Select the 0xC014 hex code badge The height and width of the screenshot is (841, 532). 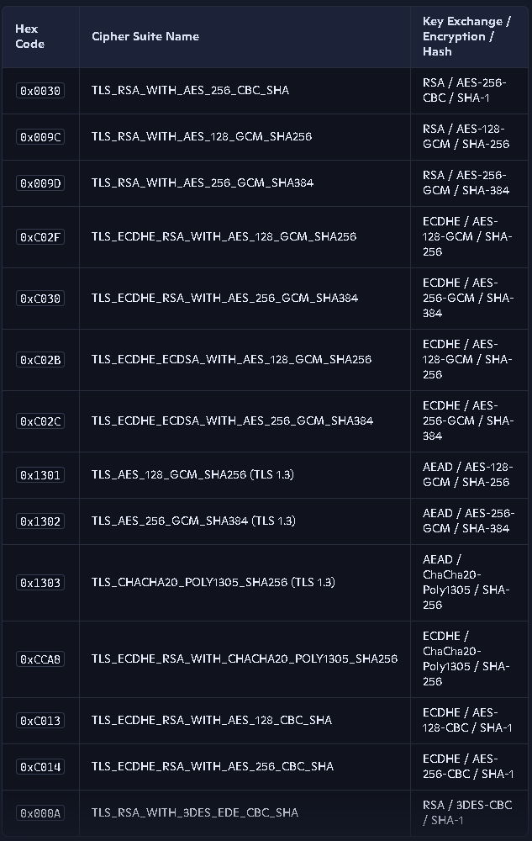[40, 766]
